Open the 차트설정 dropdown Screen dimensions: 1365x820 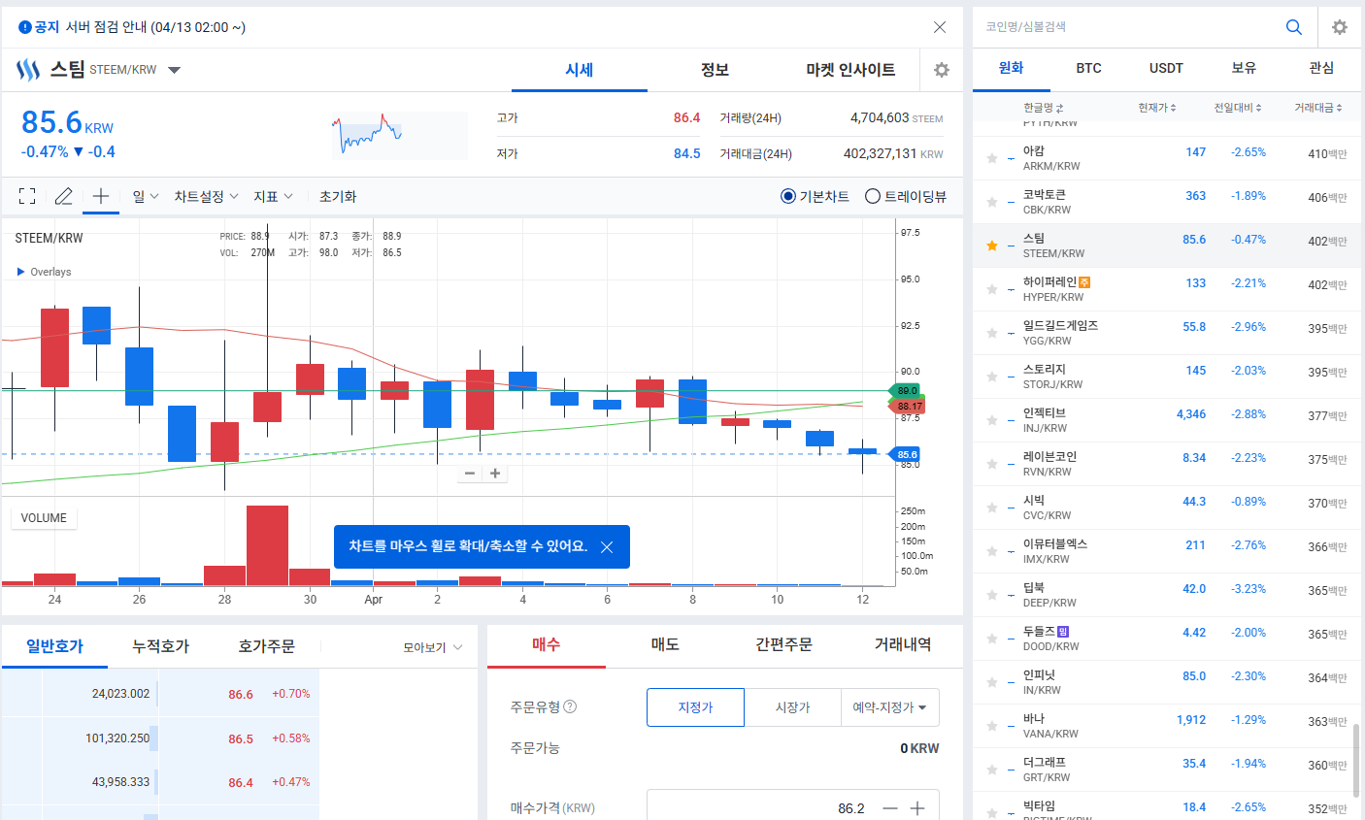point(206,196)
